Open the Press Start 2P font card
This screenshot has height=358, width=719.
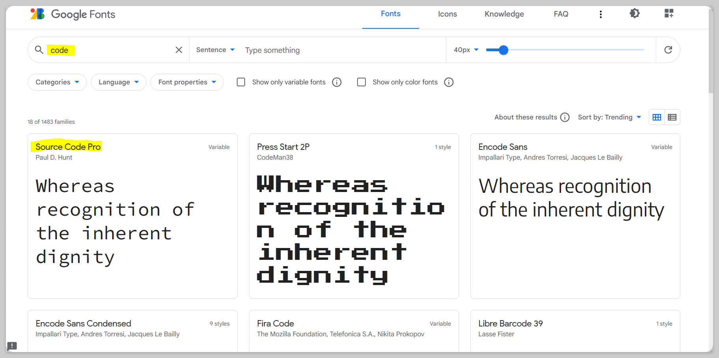[x=354, y=216]
